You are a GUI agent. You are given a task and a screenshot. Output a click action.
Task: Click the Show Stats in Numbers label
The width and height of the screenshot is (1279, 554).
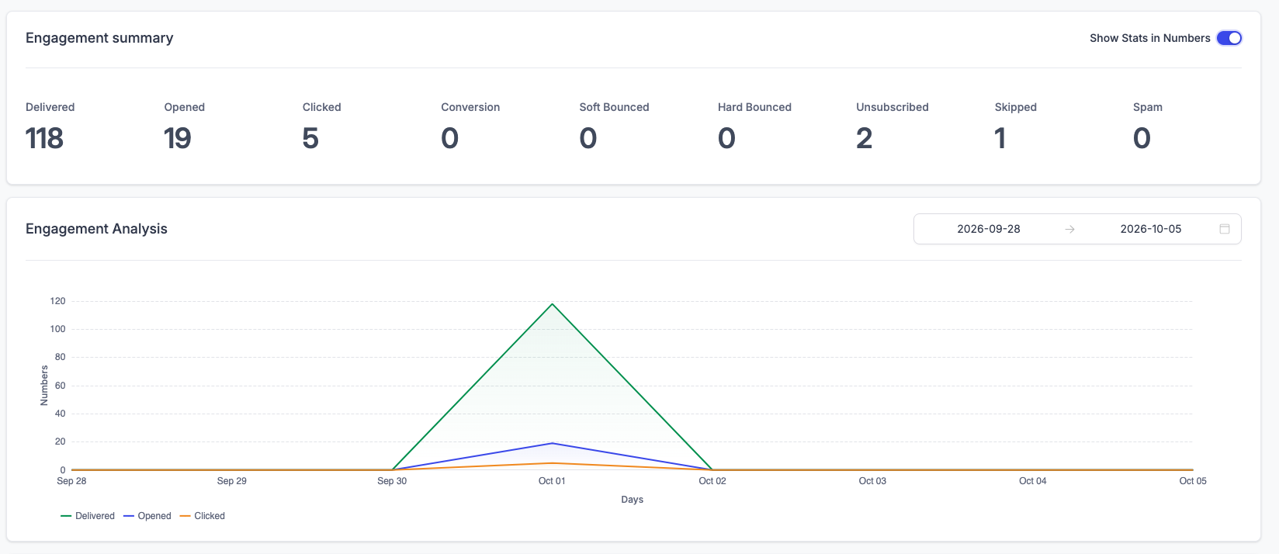click(1149, 38)
